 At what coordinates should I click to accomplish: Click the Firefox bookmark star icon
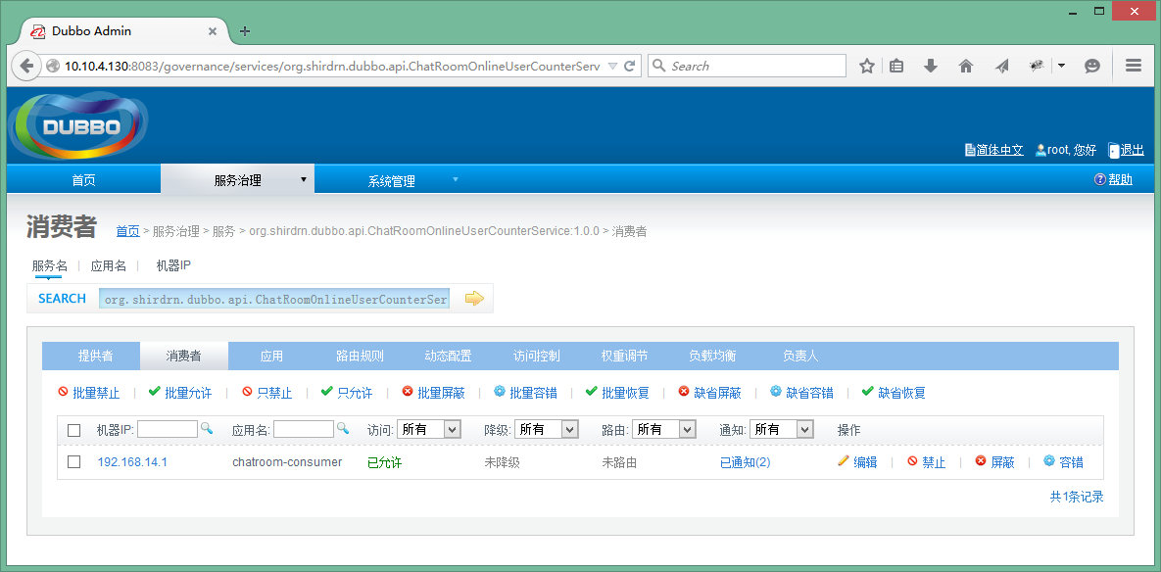pos(867,66)
